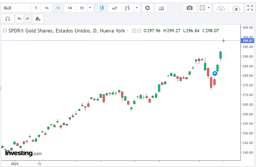Take a chart snapshot with camera

coord(190,8)
